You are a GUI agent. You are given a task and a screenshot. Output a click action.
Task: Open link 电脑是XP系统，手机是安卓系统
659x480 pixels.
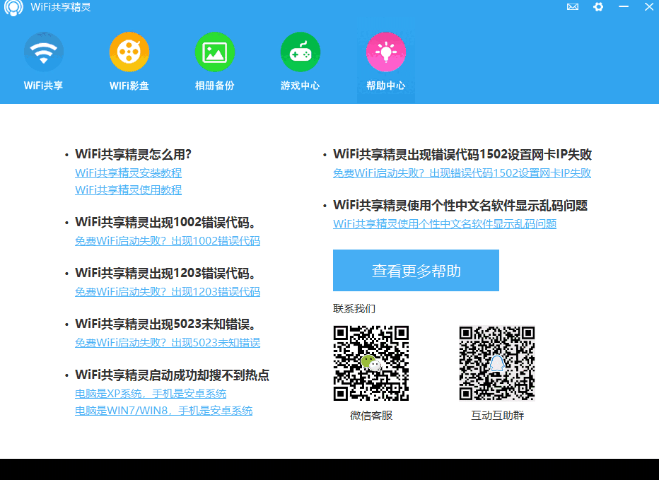click(151, 394)
